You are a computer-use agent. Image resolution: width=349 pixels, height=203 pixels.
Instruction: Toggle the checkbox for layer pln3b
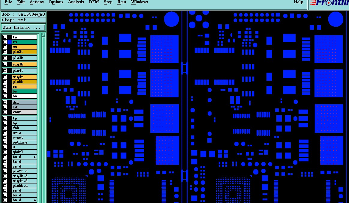5,58
